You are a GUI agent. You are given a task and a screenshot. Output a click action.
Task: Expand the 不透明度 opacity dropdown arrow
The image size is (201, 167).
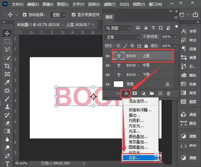pos(175,37)
